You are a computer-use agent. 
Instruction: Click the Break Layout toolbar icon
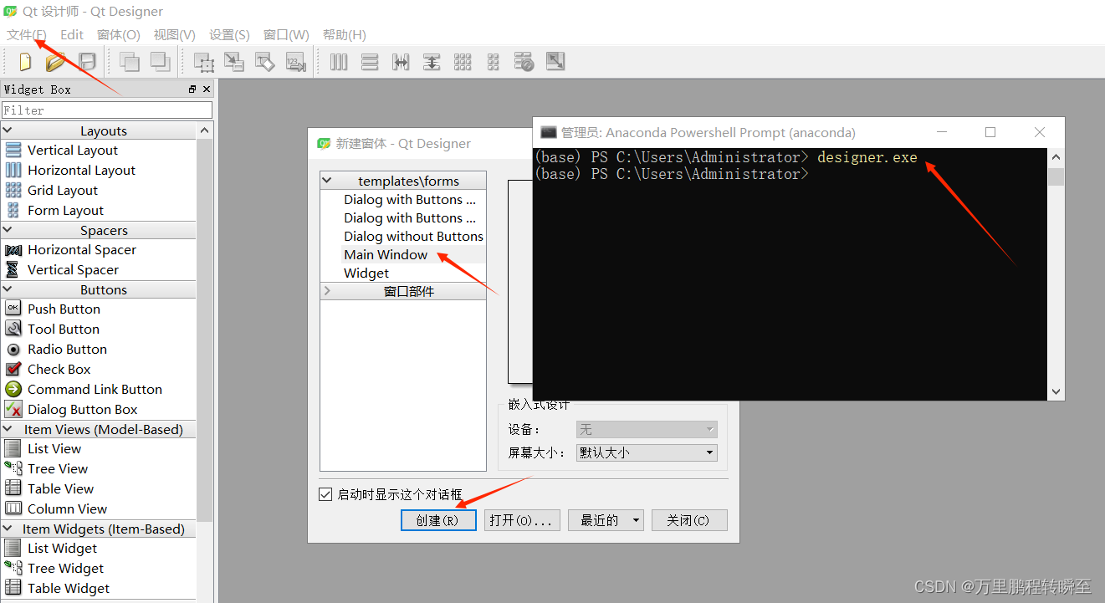(524, 61)
